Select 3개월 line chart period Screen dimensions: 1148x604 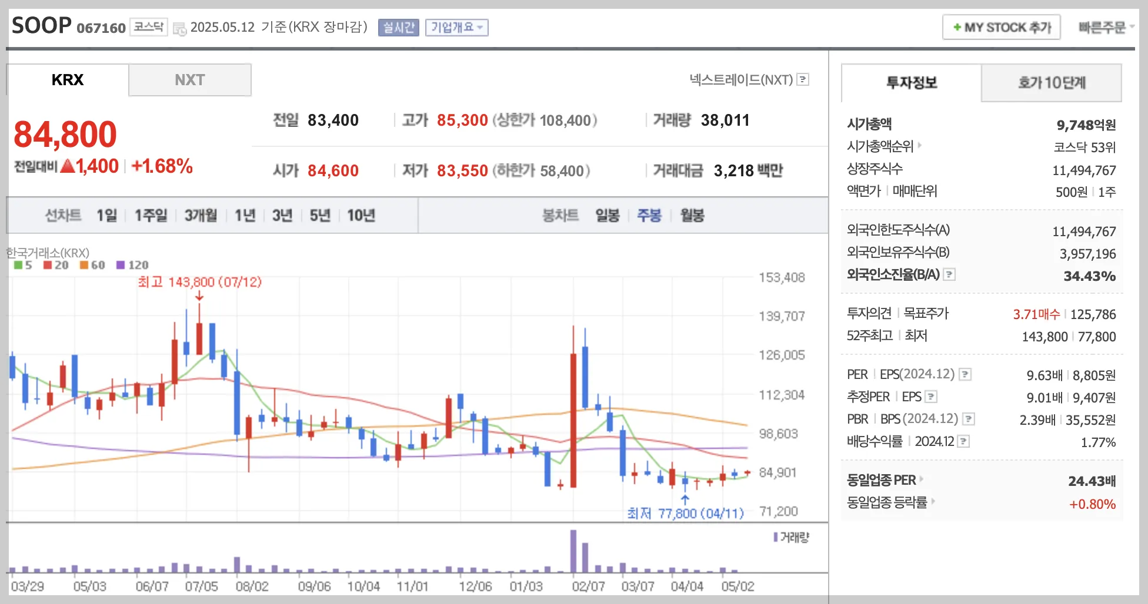[x=201, y=216]
